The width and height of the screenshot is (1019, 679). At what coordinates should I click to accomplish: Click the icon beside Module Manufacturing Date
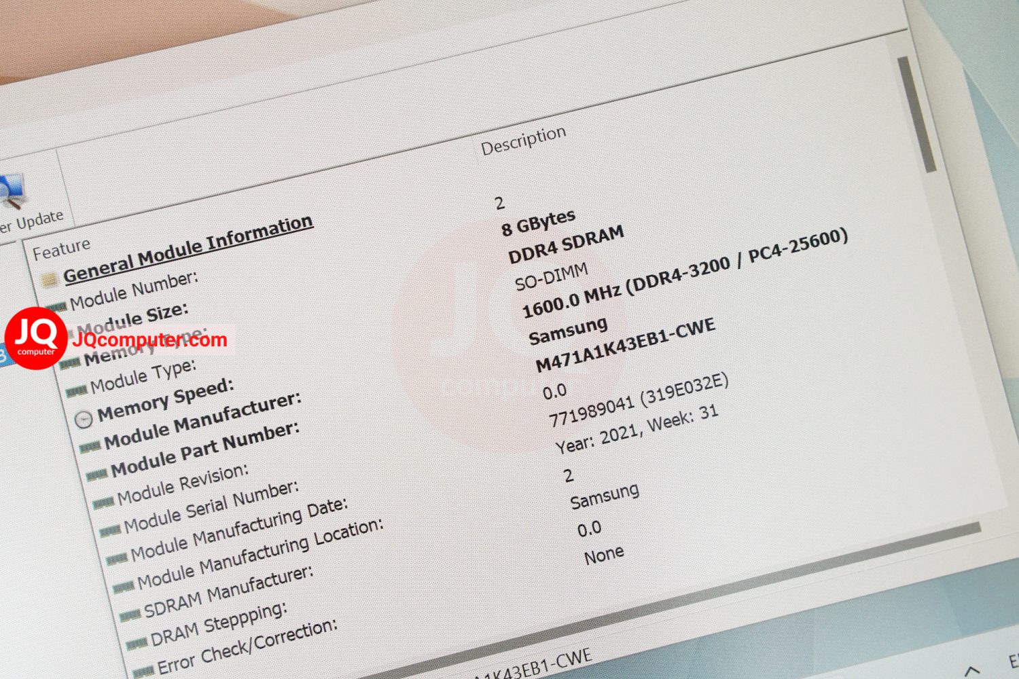pyautogui.click(x=117, y=559)
